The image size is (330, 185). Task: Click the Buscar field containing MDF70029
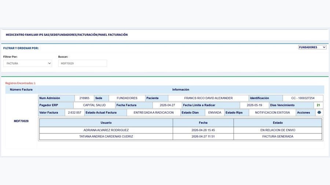[x=82, y=63]
